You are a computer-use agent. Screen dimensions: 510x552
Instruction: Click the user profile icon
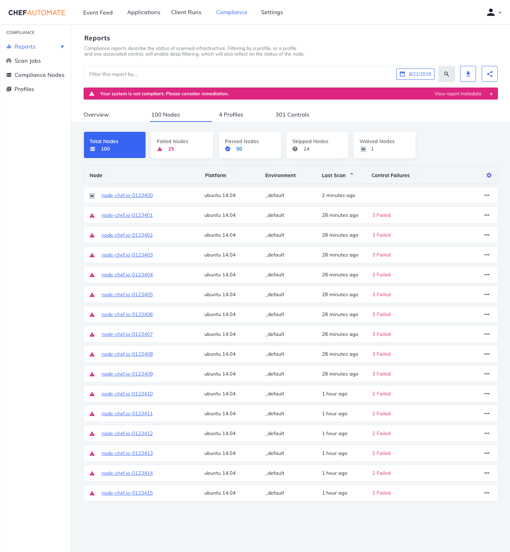click(x=491, y=12)
